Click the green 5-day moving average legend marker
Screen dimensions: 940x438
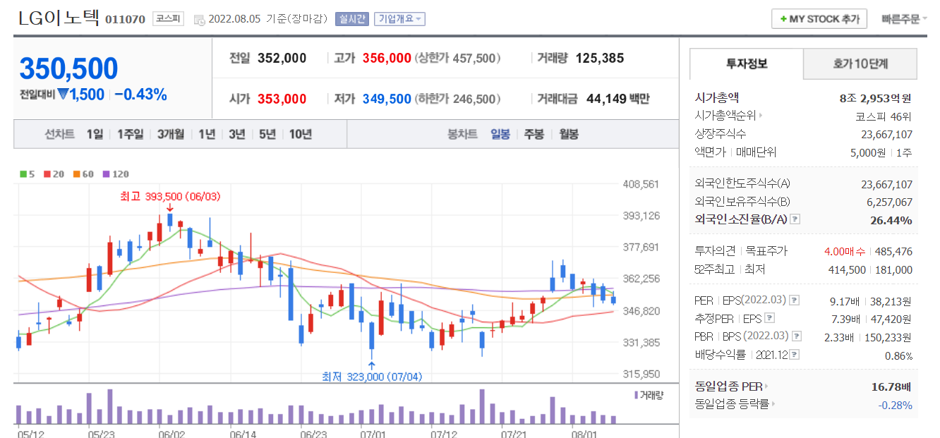(x=23, y=174)
